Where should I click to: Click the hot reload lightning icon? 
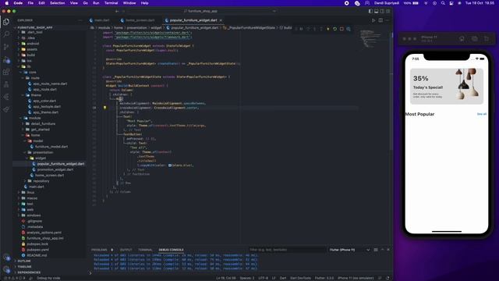pos(328,29)
